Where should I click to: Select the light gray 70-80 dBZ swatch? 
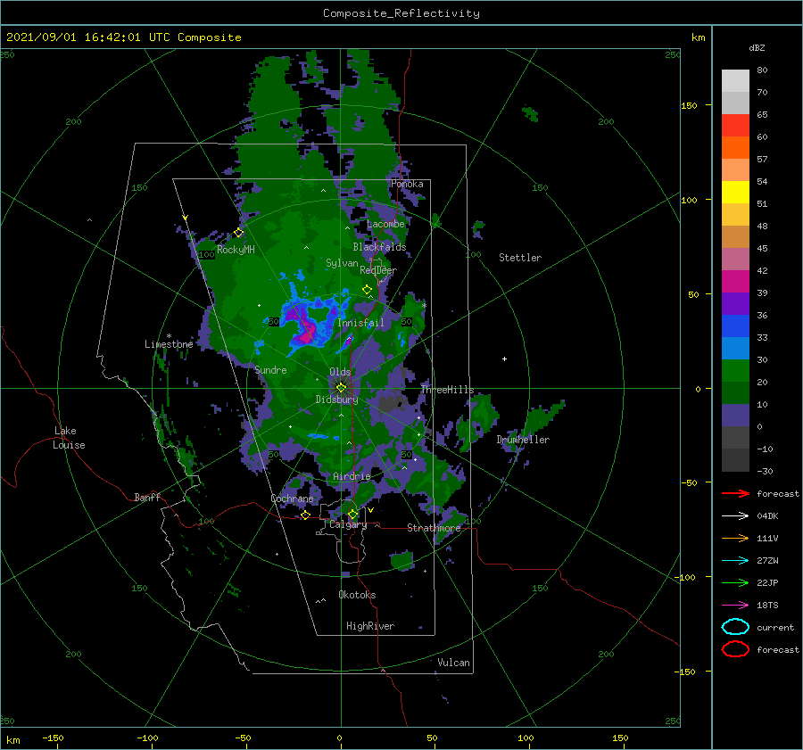coord(735,81)
